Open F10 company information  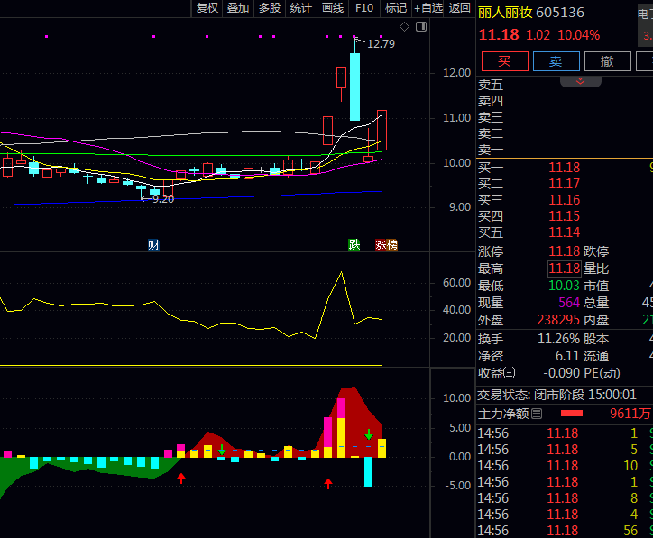[364, 8]
